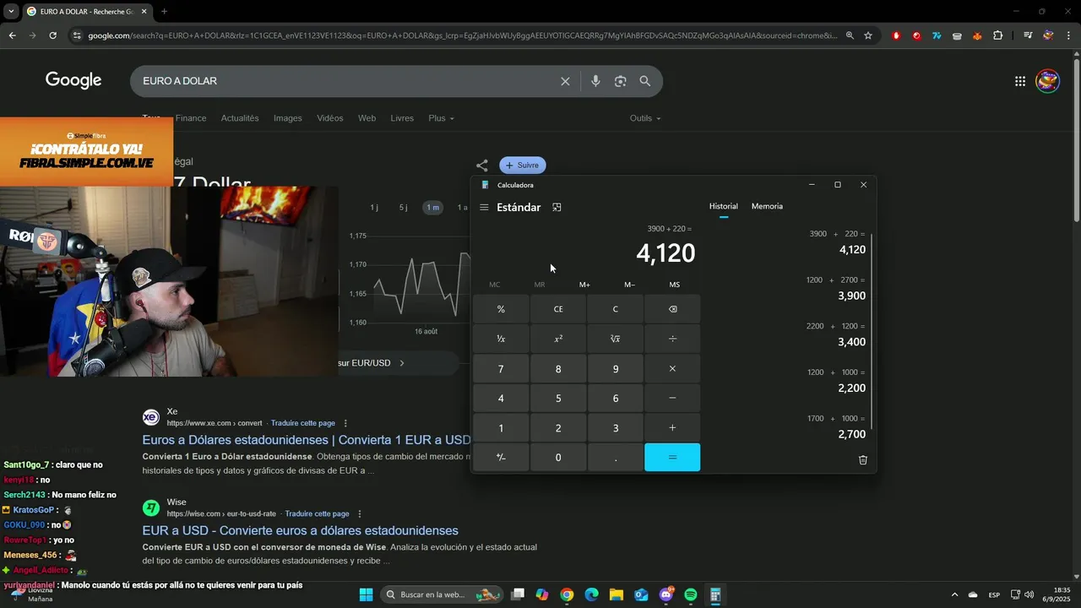Select the 1 m chart range
Viewport: 1081px width, 608px height.
click(432, 208)
